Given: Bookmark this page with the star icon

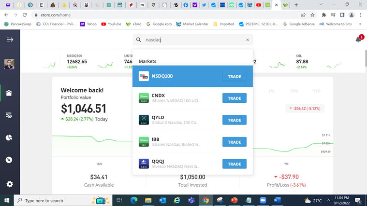Looking at the screenshot, I should click(x=312, y=15).
